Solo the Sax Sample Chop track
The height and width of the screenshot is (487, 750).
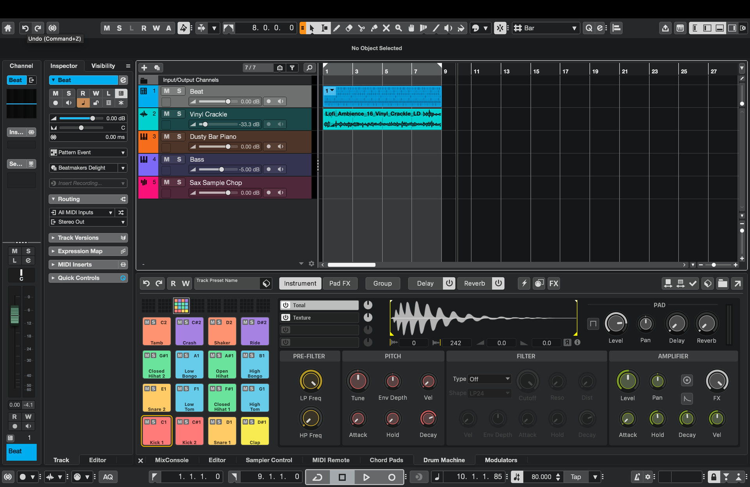(x=179, y=182)
